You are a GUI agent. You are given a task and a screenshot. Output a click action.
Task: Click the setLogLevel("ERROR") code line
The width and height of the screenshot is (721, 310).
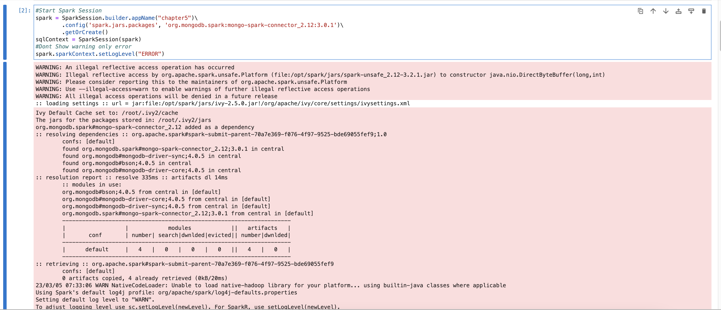click(x=100, y=54)
